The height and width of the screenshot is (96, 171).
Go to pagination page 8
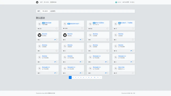(89, 77)
